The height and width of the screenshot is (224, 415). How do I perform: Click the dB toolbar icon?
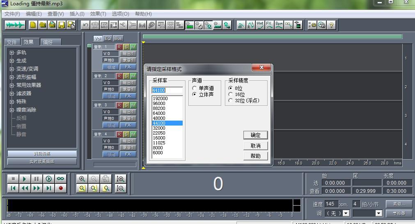[241, 25]
